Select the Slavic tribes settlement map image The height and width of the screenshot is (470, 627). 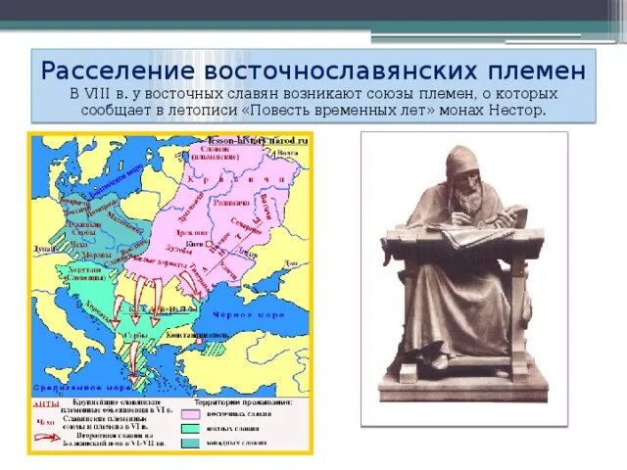coord(169,293)
